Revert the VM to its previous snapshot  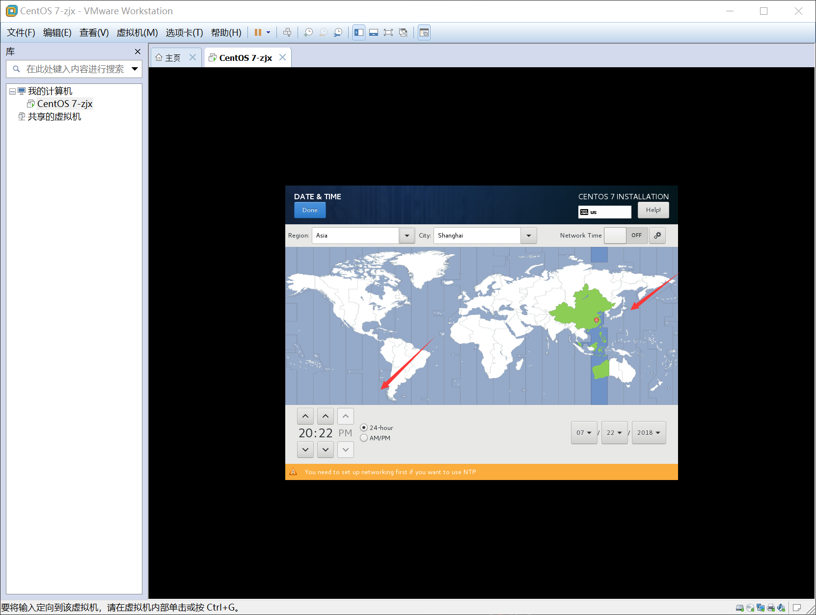(x=323, y=33)
